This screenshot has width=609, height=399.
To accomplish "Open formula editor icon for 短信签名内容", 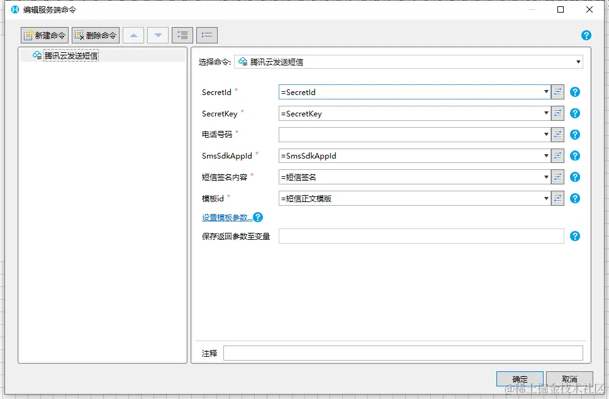I will pyautogui.click(x=558, y=177).
